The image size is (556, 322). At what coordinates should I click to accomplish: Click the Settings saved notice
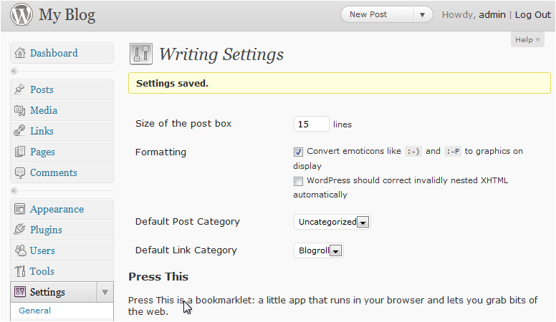tap(340, 83)
